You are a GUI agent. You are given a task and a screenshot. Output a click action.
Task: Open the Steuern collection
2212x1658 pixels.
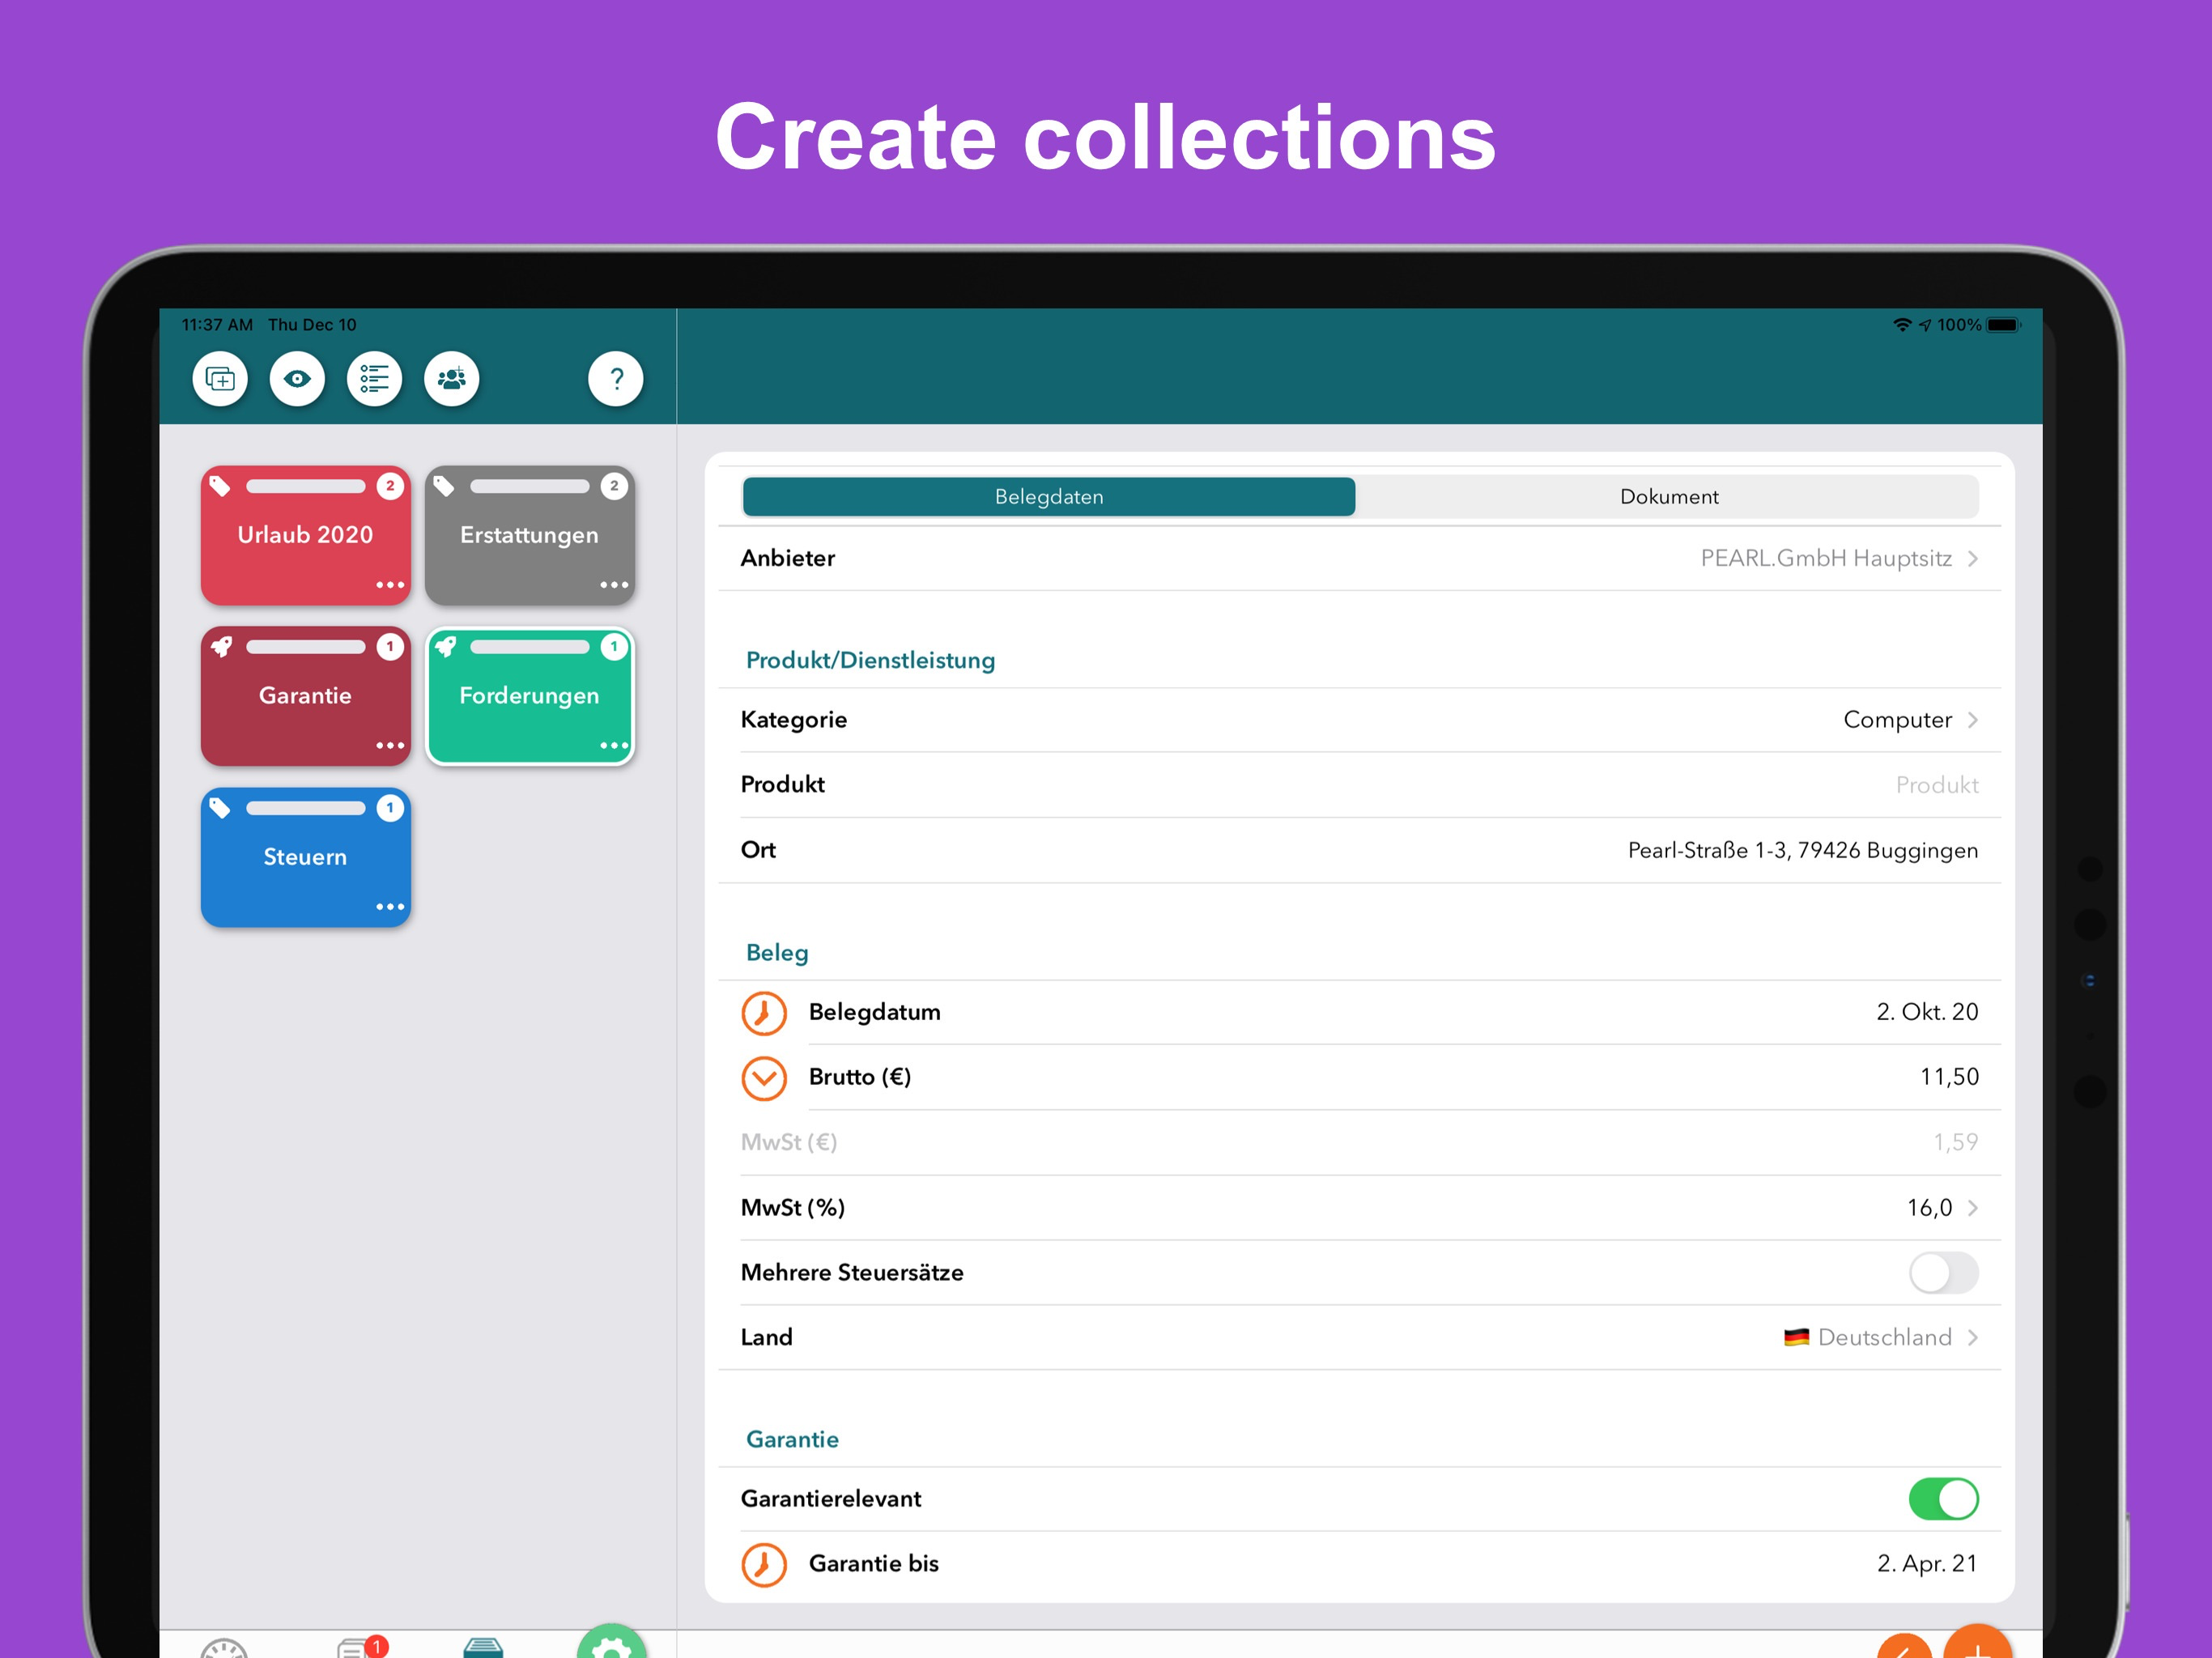click(x=305, y=857)
